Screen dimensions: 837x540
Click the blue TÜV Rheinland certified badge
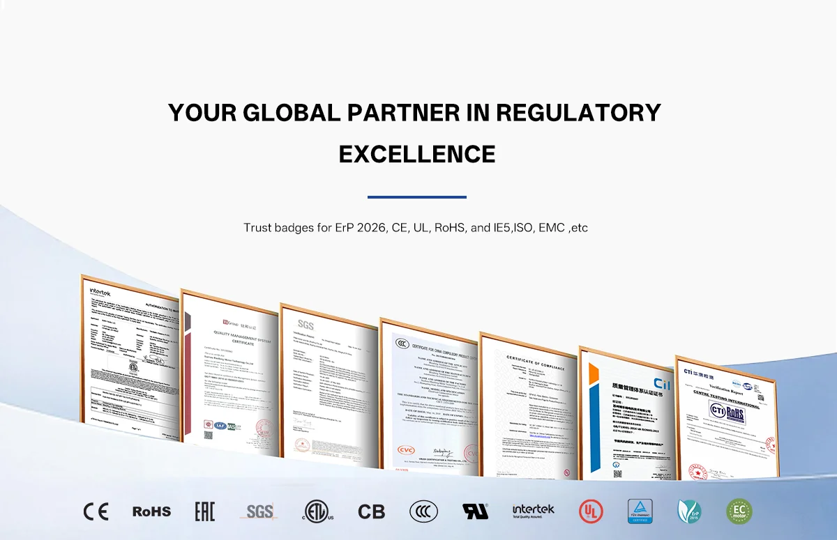pos(640,511)
